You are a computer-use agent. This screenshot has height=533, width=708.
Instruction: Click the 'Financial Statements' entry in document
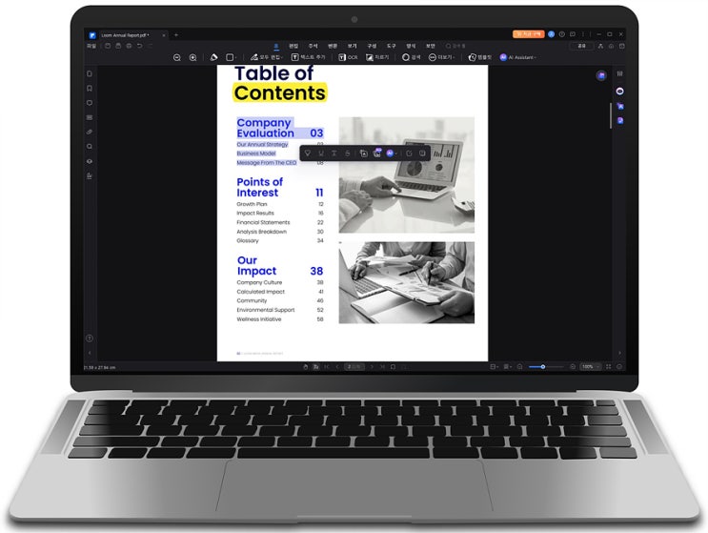tap(263, 222)
